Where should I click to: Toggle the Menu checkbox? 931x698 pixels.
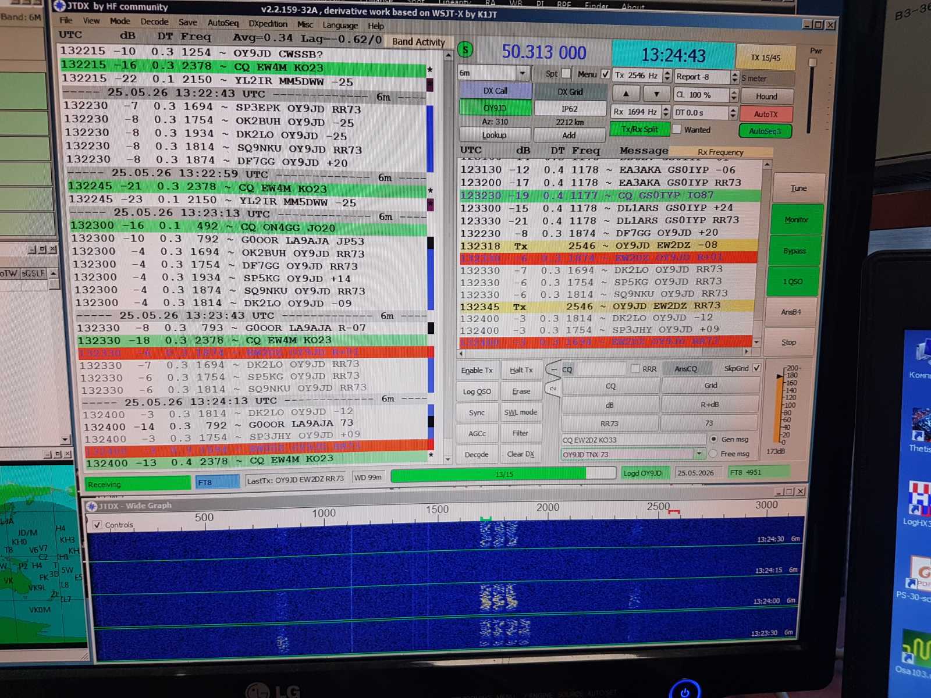[x=605, y=74]
